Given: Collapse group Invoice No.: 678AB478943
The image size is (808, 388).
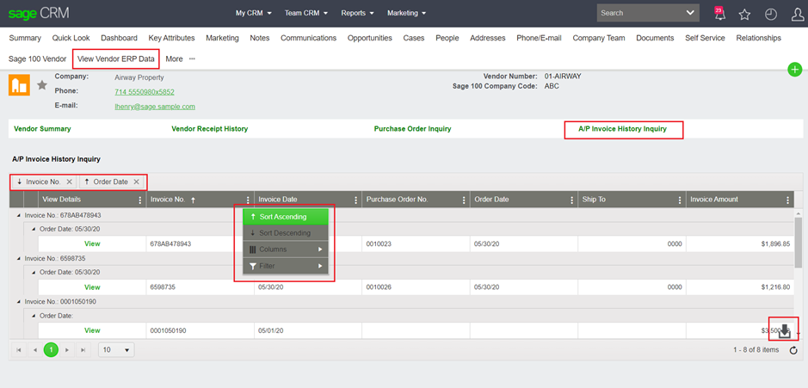Looking at the screenshot, I should tap(20, 215).
